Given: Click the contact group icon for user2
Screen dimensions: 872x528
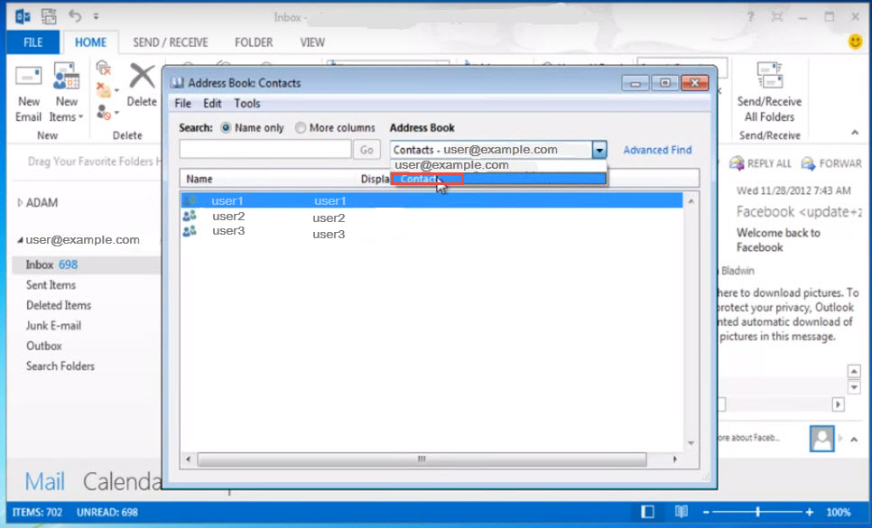Looking at the screenshot, I should click(x=190, y=216).
